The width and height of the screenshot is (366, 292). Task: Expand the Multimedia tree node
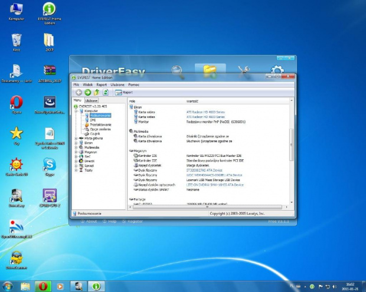click(x=76, y=147)
